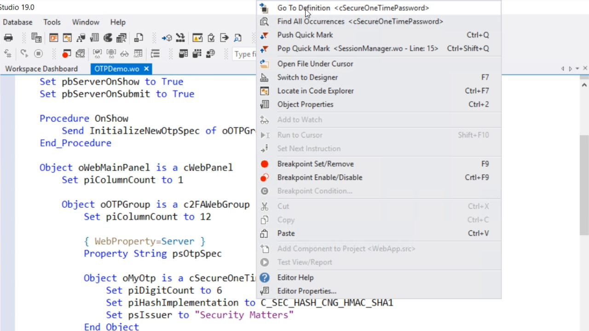
Task: Choose Editor Properties... from context menu
Action: click(306, 291)
